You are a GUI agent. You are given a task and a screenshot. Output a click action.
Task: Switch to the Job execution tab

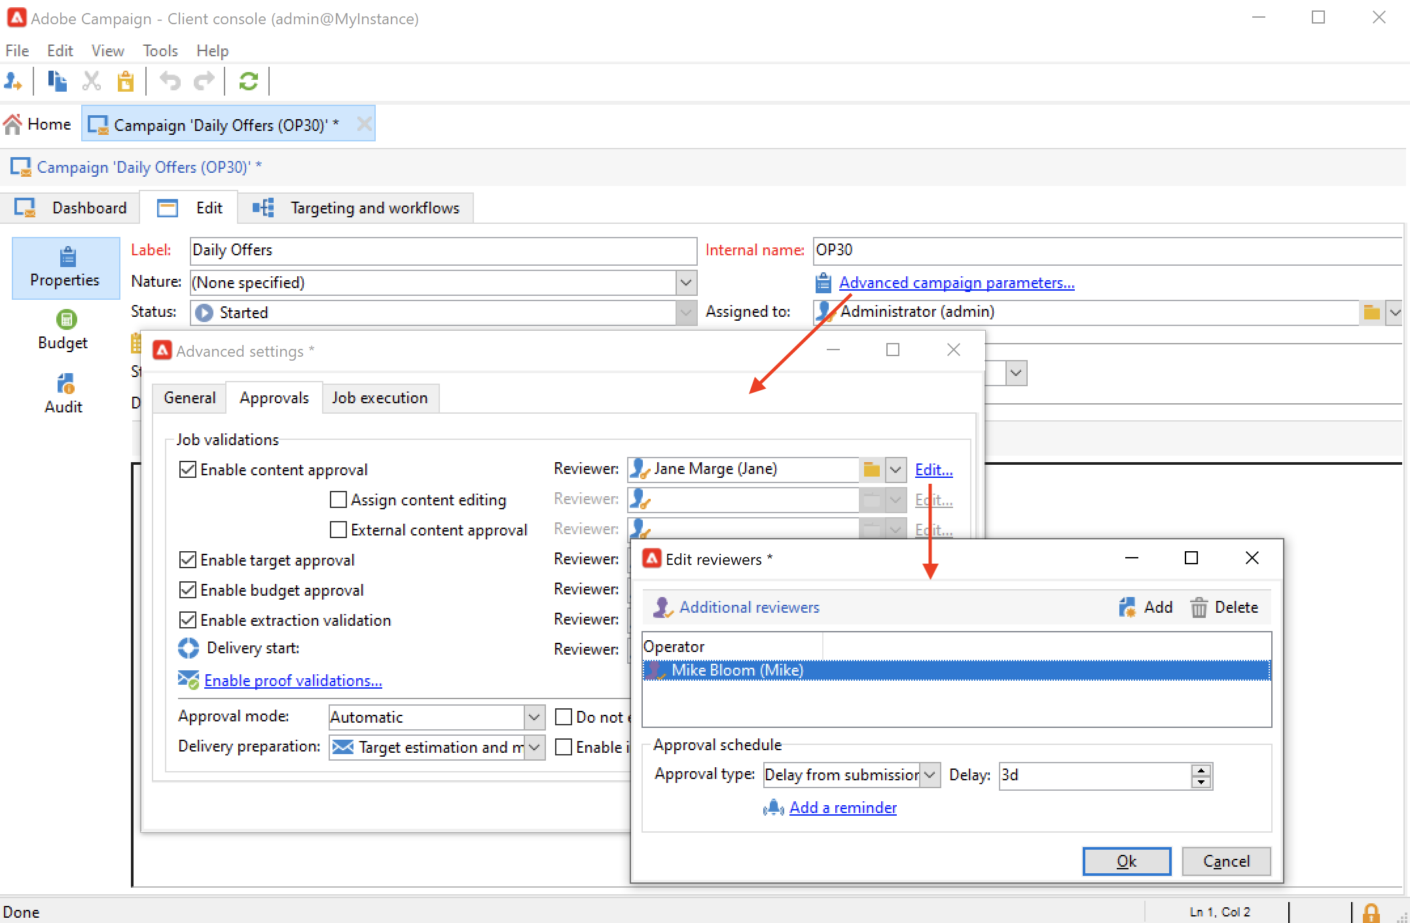tap(380, 398)
